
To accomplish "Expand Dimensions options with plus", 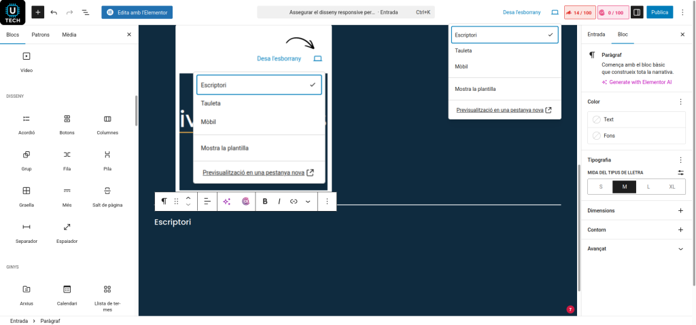I will [x=680, y=211].
